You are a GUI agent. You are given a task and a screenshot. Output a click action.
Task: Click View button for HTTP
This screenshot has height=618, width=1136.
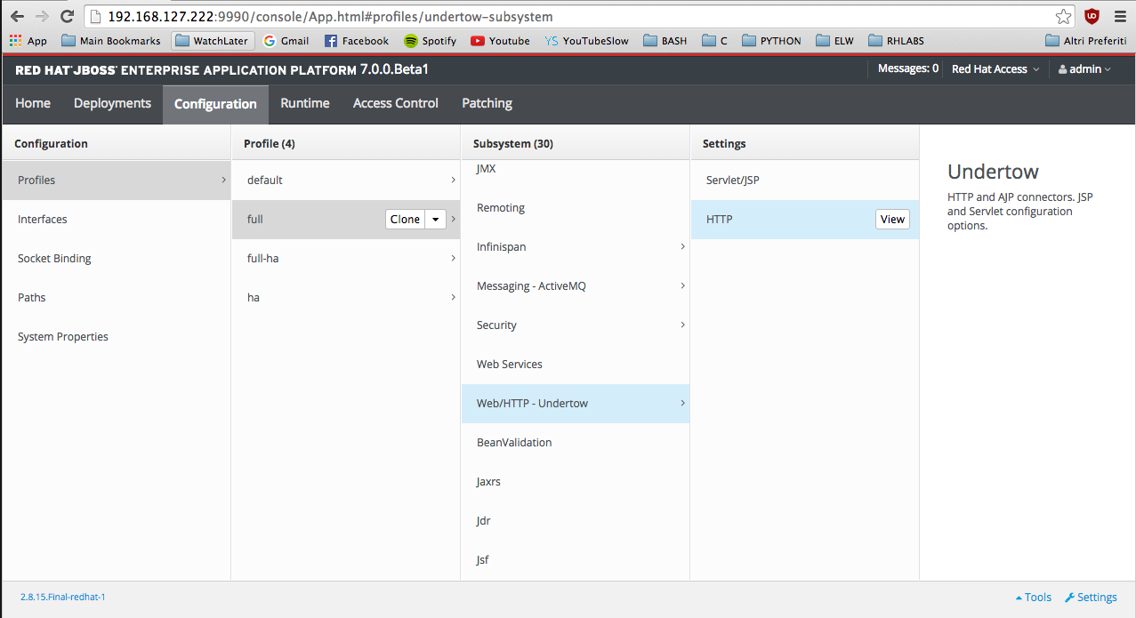coord(892,220)
